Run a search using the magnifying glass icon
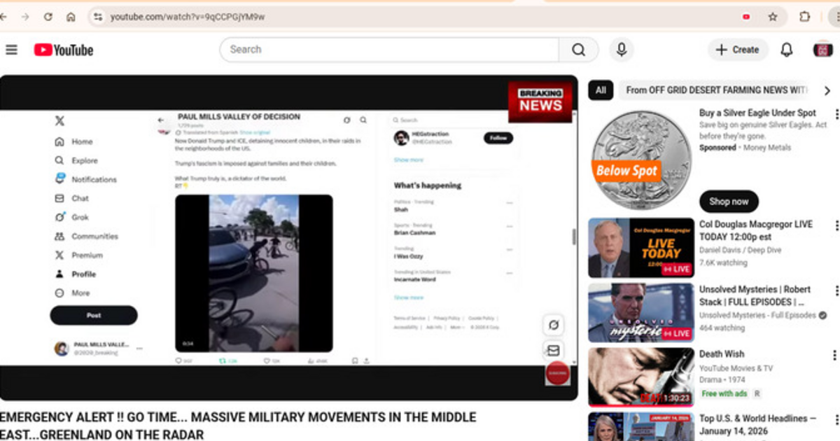 pyautogui.click(x=578, y=49)
